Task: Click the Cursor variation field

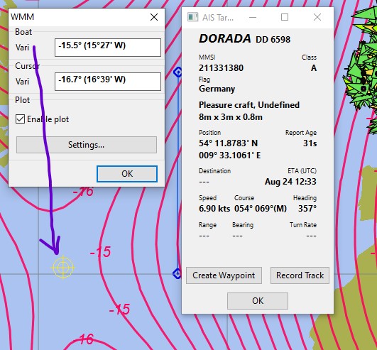Action: tap(108, 82)
